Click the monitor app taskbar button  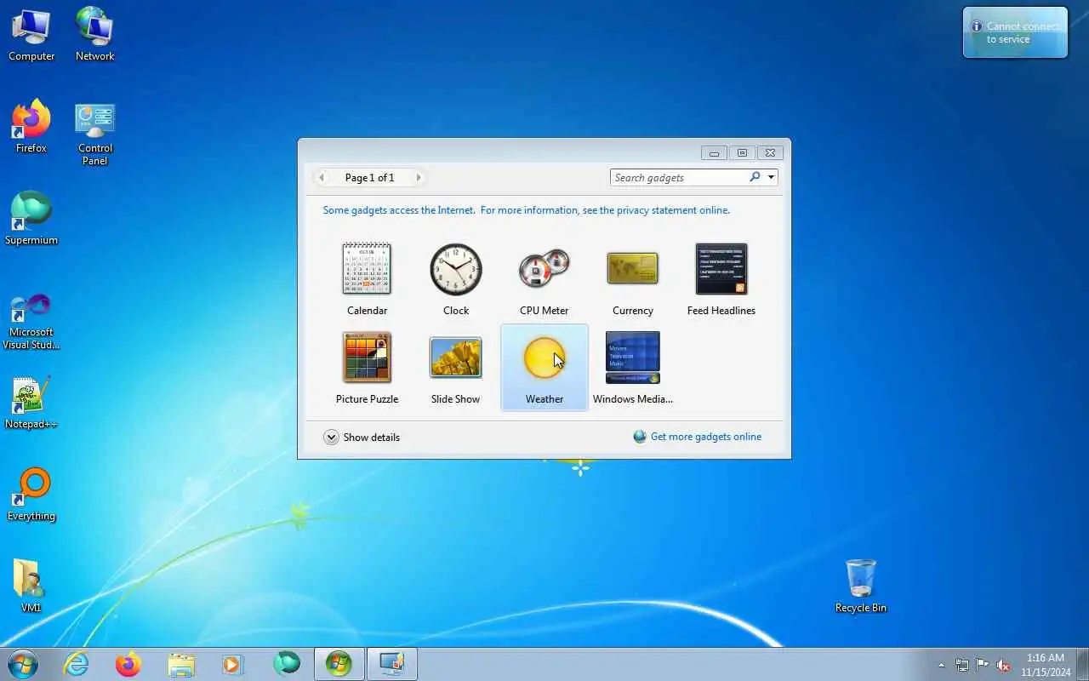click(391, 664)
